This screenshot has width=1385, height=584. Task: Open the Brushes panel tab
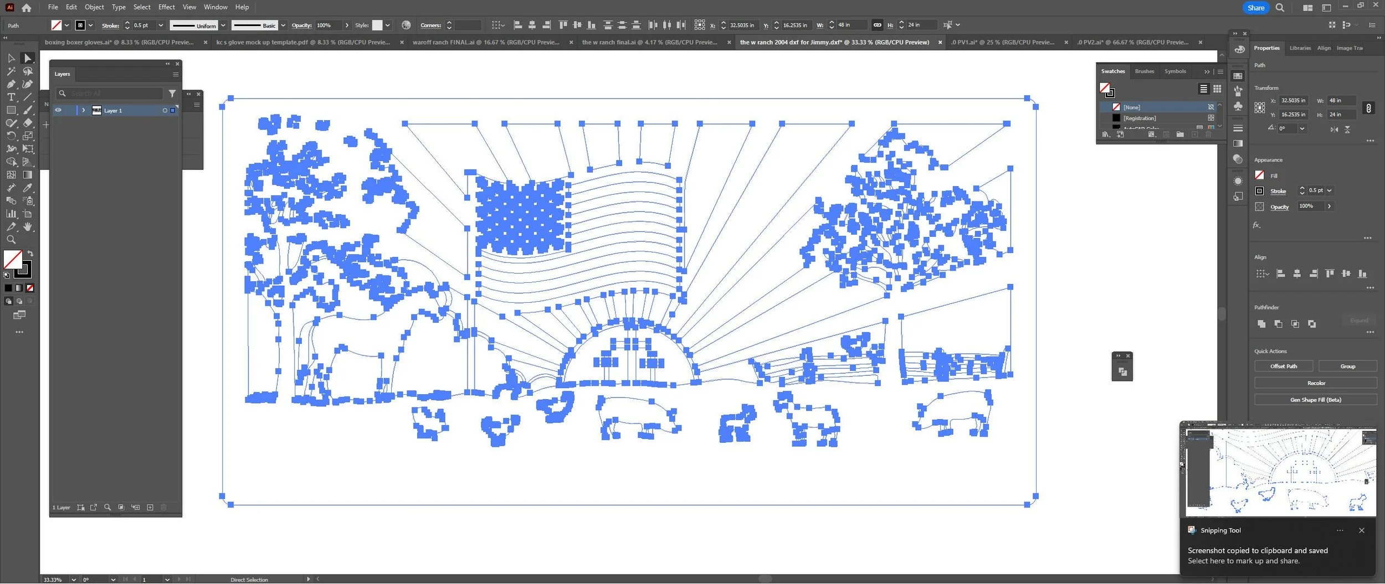pos(1144,71)
